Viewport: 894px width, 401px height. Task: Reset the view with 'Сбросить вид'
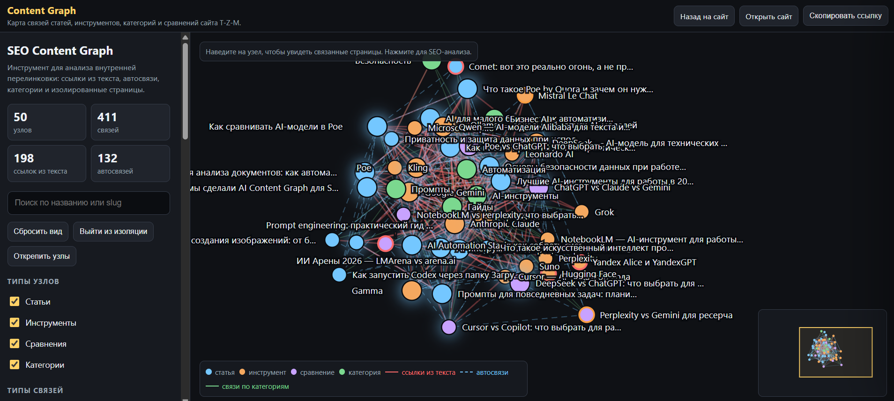[38, 232]
